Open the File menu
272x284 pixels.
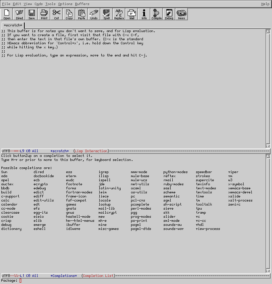tap(6, 4)
